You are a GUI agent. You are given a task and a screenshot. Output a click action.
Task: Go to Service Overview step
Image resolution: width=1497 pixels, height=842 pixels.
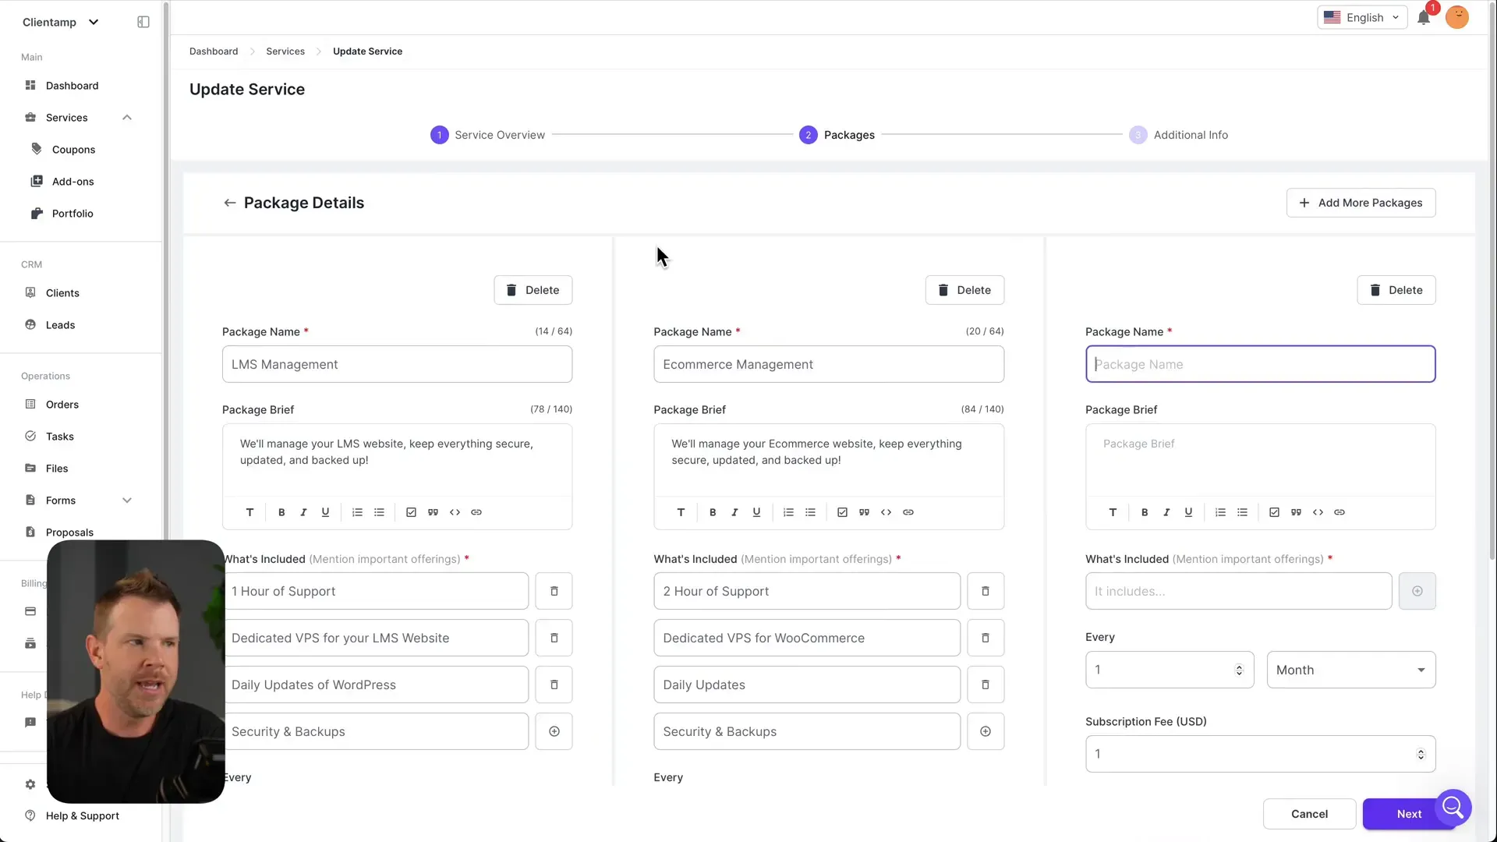tap(487, 135)
